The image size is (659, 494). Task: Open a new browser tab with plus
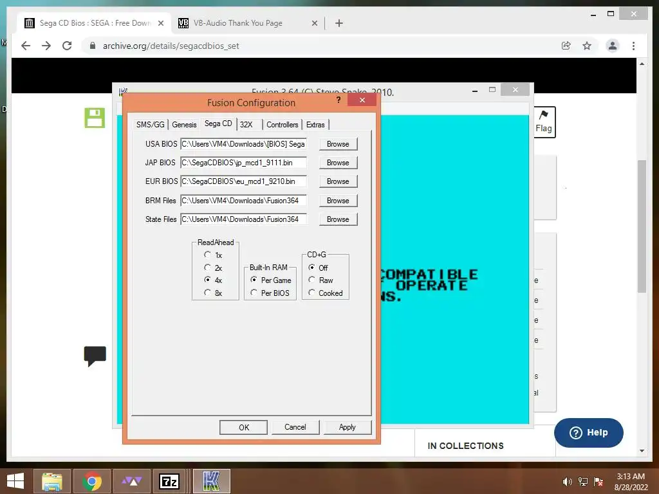(339, 23)
